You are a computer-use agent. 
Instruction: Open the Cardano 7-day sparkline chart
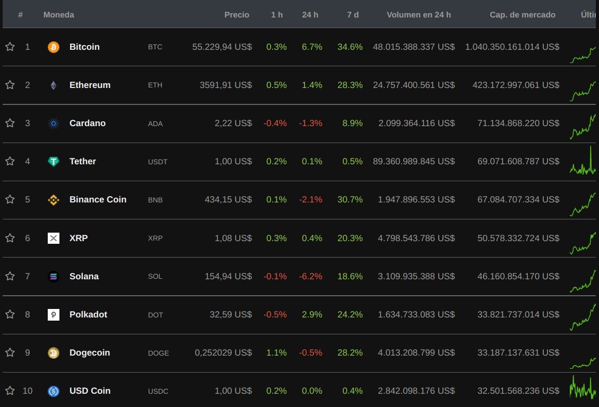tap(583, 126)
